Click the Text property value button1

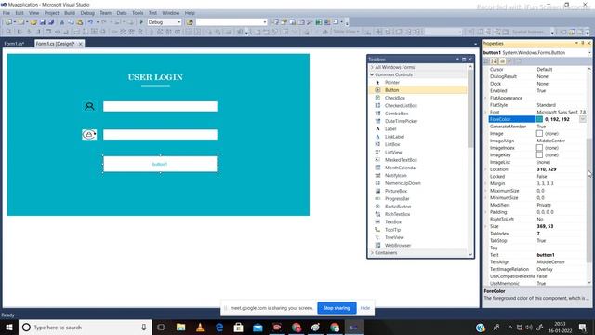tap(546, 255)
